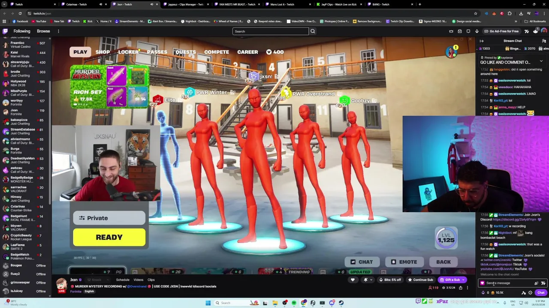Click the heart follow button
This screenshot has width=549, height=308.
(353, 280)
